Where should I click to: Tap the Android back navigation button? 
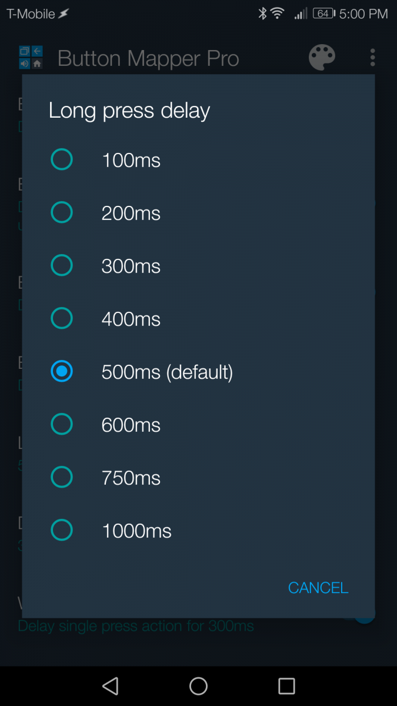[110, 686]
